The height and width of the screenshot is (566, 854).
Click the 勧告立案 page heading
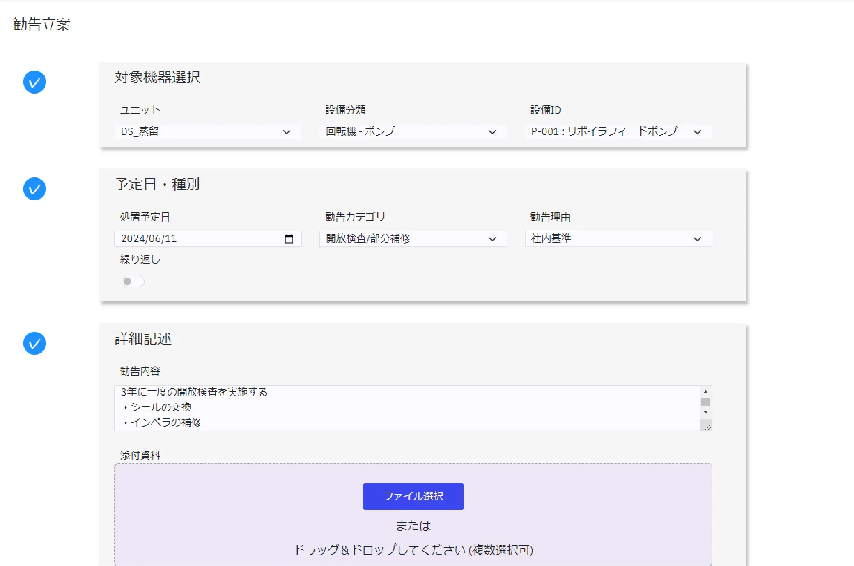[x=42, y=24]
